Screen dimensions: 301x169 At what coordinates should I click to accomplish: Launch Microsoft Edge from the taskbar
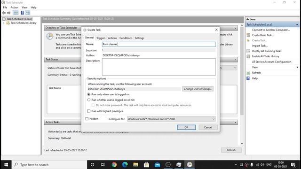tap(125, 165)
